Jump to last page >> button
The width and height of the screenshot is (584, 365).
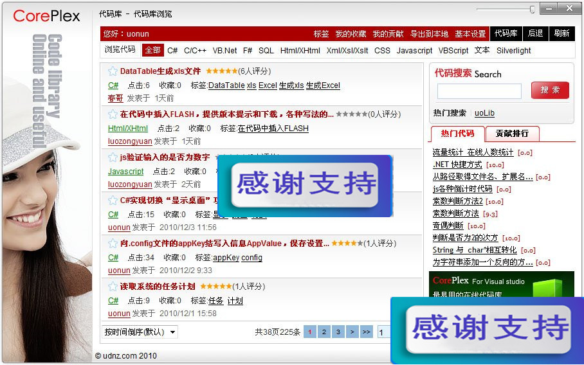coord(366,332)
